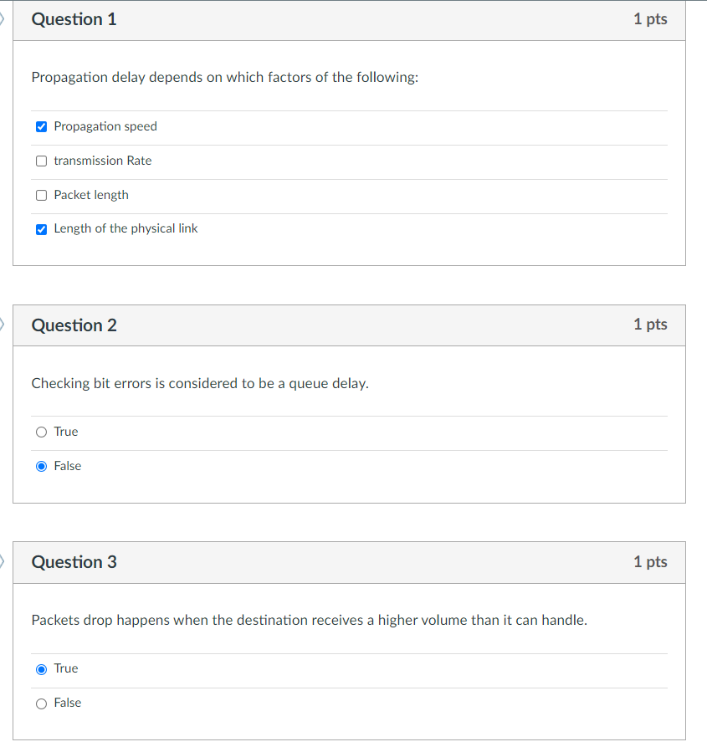Uncheck "Length of the physical link"

click(41, 228)
